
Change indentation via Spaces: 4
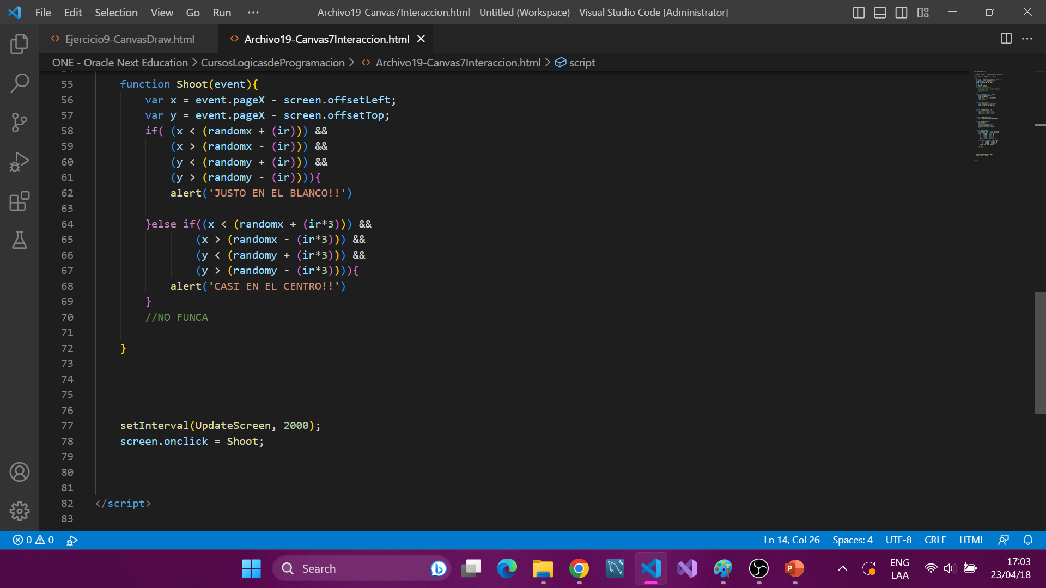[x=852, y=540]
